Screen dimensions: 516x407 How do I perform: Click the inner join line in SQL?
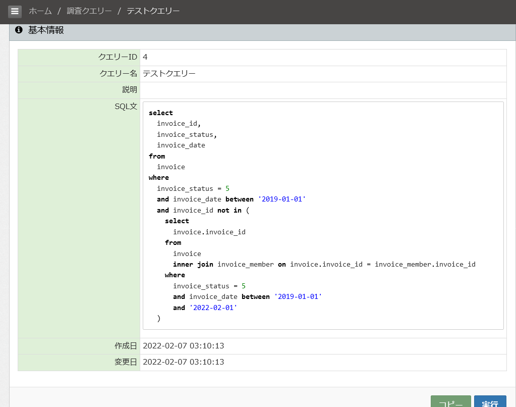point(324,264)
